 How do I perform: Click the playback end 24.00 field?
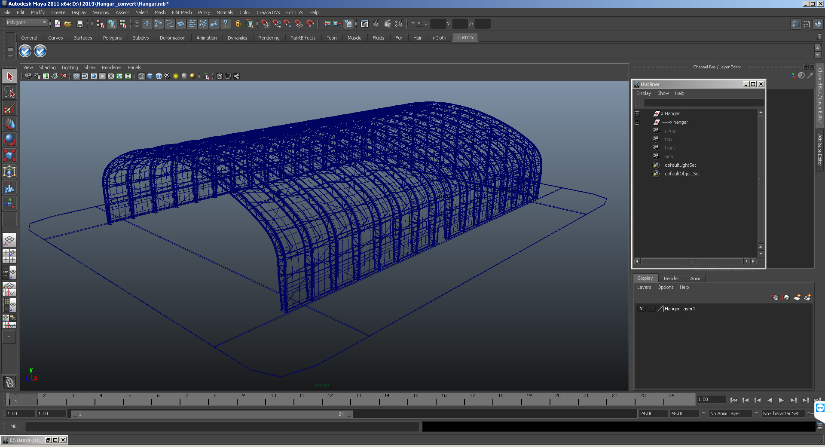pos(653,413)
